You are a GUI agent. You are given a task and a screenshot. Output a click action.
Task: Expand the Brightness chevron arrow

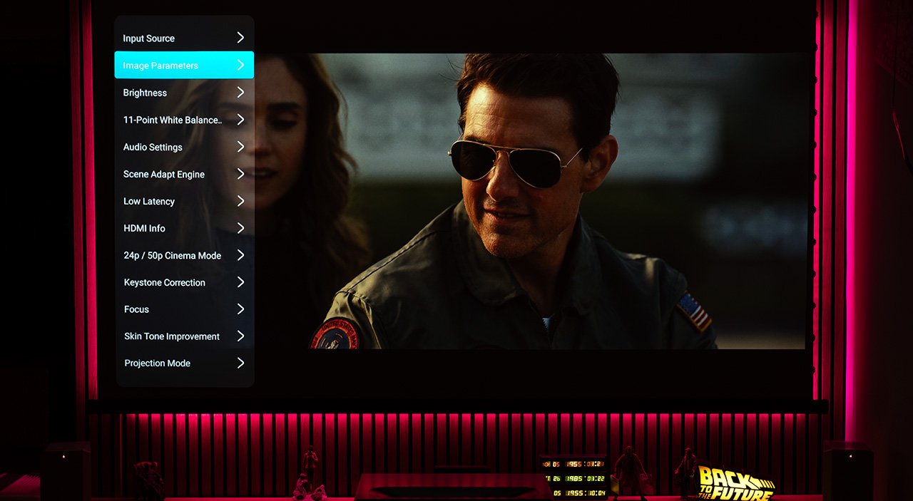pos(240,92)
